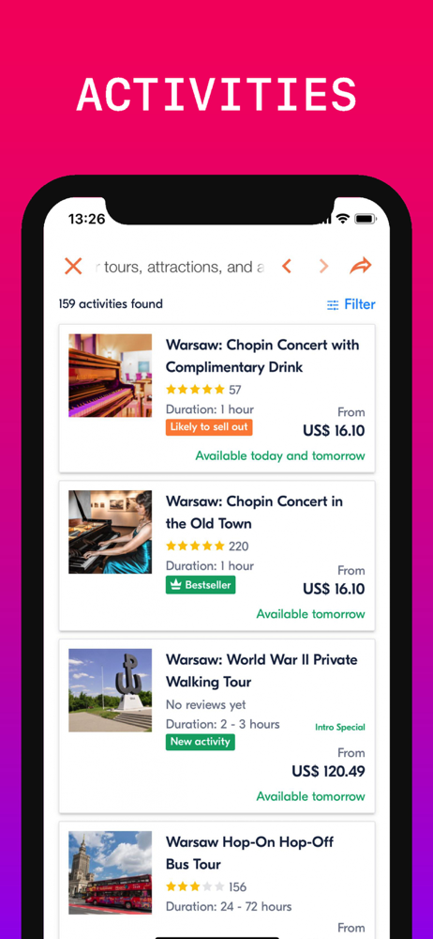The height and width of the screenshot is (939, 433).
Task: Open the red hop-on bus thumbnail
Action: tap(110, 872)
